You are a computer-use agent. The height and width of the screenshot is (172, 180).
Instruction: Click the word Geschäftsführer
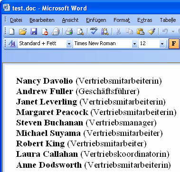pos(108,91)
